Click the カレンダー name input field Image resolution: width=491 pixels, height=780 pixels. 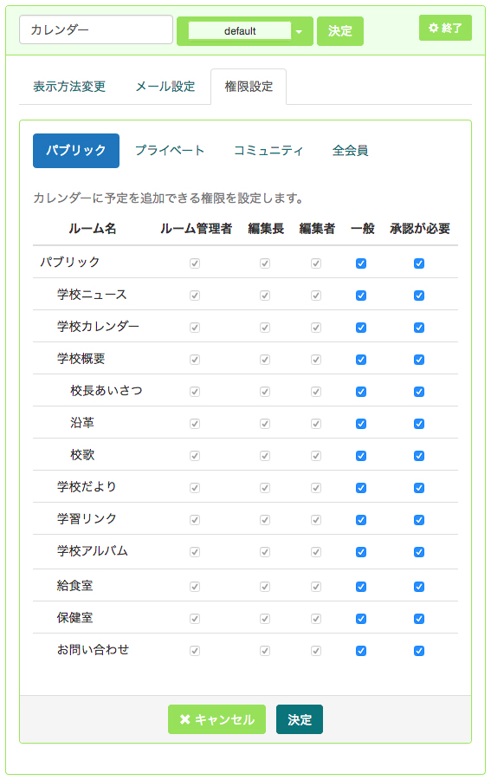tap(96, 29)
